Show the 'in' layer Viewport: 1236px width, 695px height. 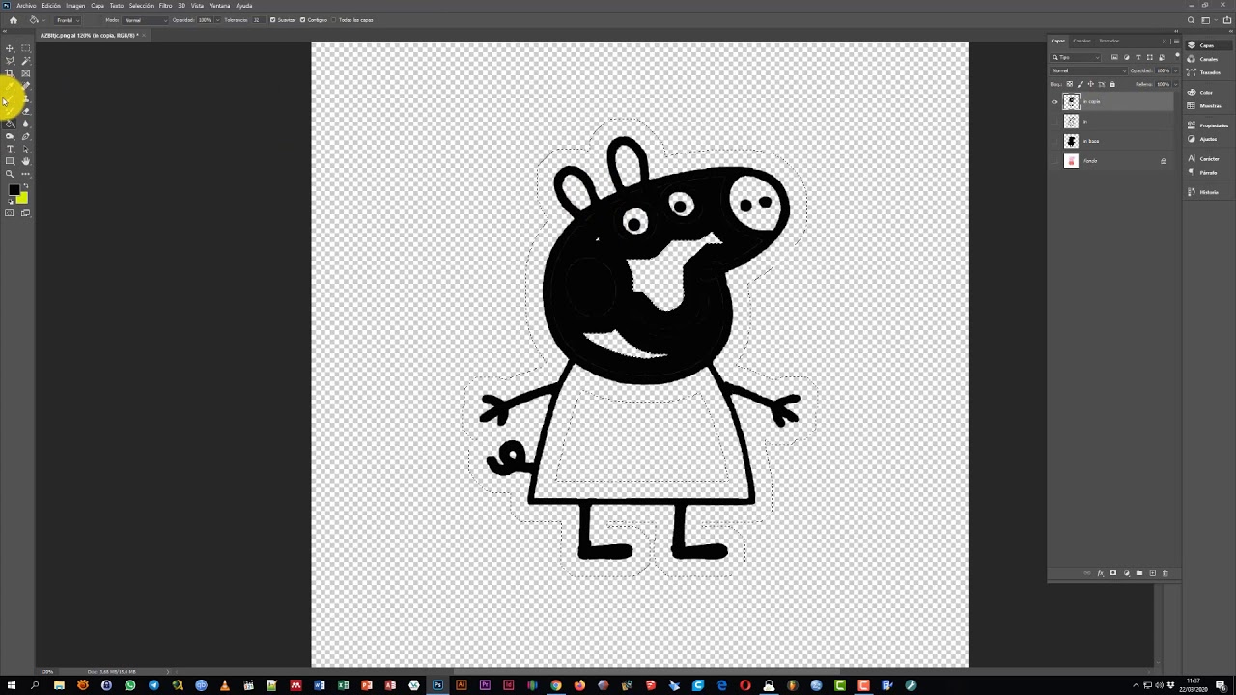[1054, 122]
